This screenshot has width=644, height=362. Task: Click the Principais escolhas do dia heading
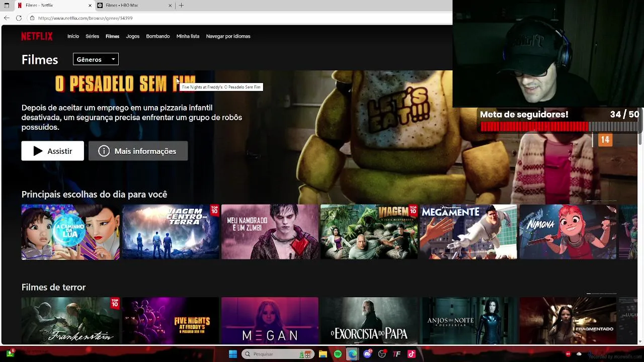(94, 195)
